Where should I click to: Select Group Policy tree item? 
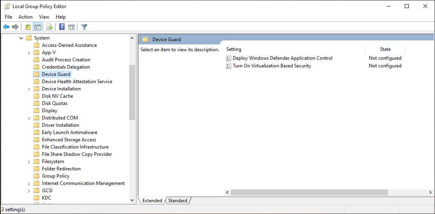point(56,176)
